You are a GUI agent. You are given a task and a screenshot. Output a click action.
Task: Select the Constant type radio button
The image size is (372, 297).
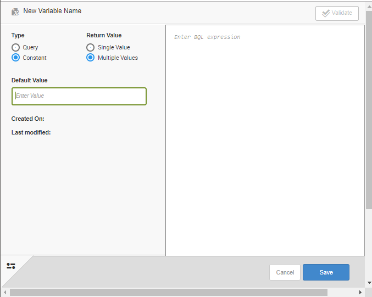pyautogui.click(x=16, y=58)
